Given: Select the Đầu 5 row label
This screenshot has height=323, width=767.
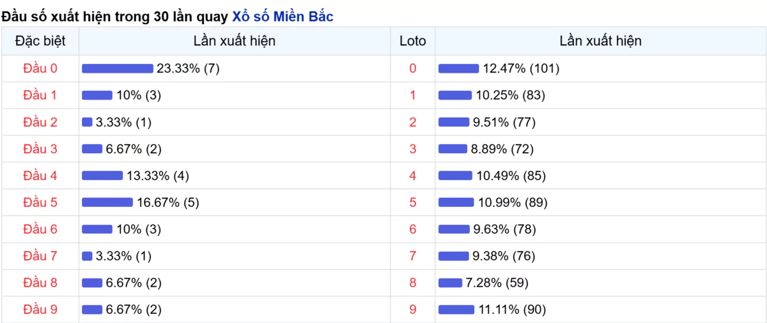Looking at the screenshot, I should 40,202.
